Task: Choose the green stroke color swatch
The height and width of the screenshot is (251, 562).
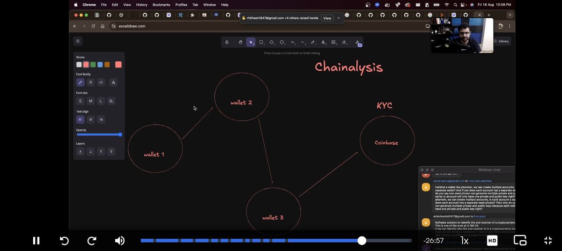Action: (x=93, y=65)
